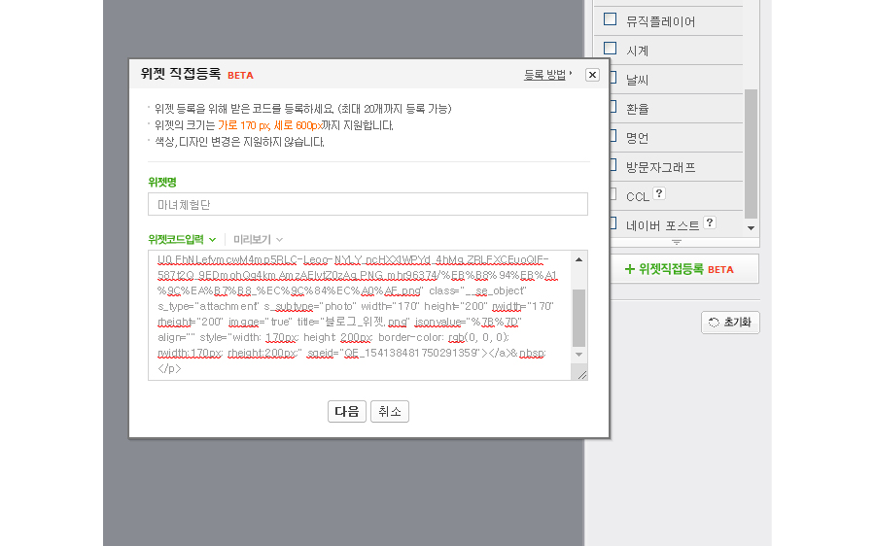Check the CCL checkbox
Viewport: 875px width, 546px height.
point(612,194)
